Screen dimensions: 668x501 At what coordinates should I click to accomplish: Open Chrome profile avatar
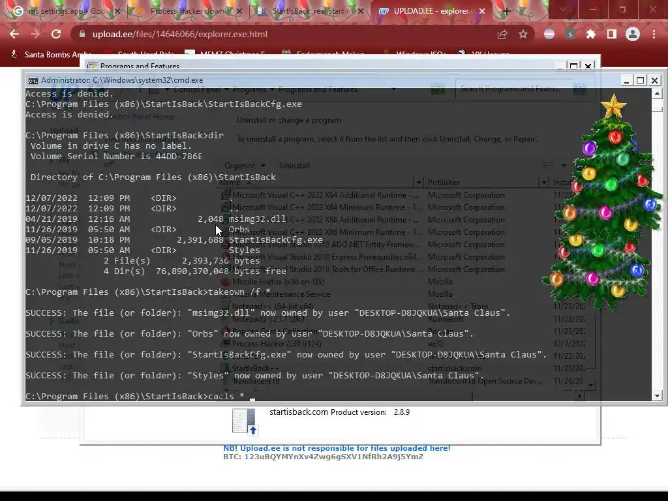pos(633,34)
